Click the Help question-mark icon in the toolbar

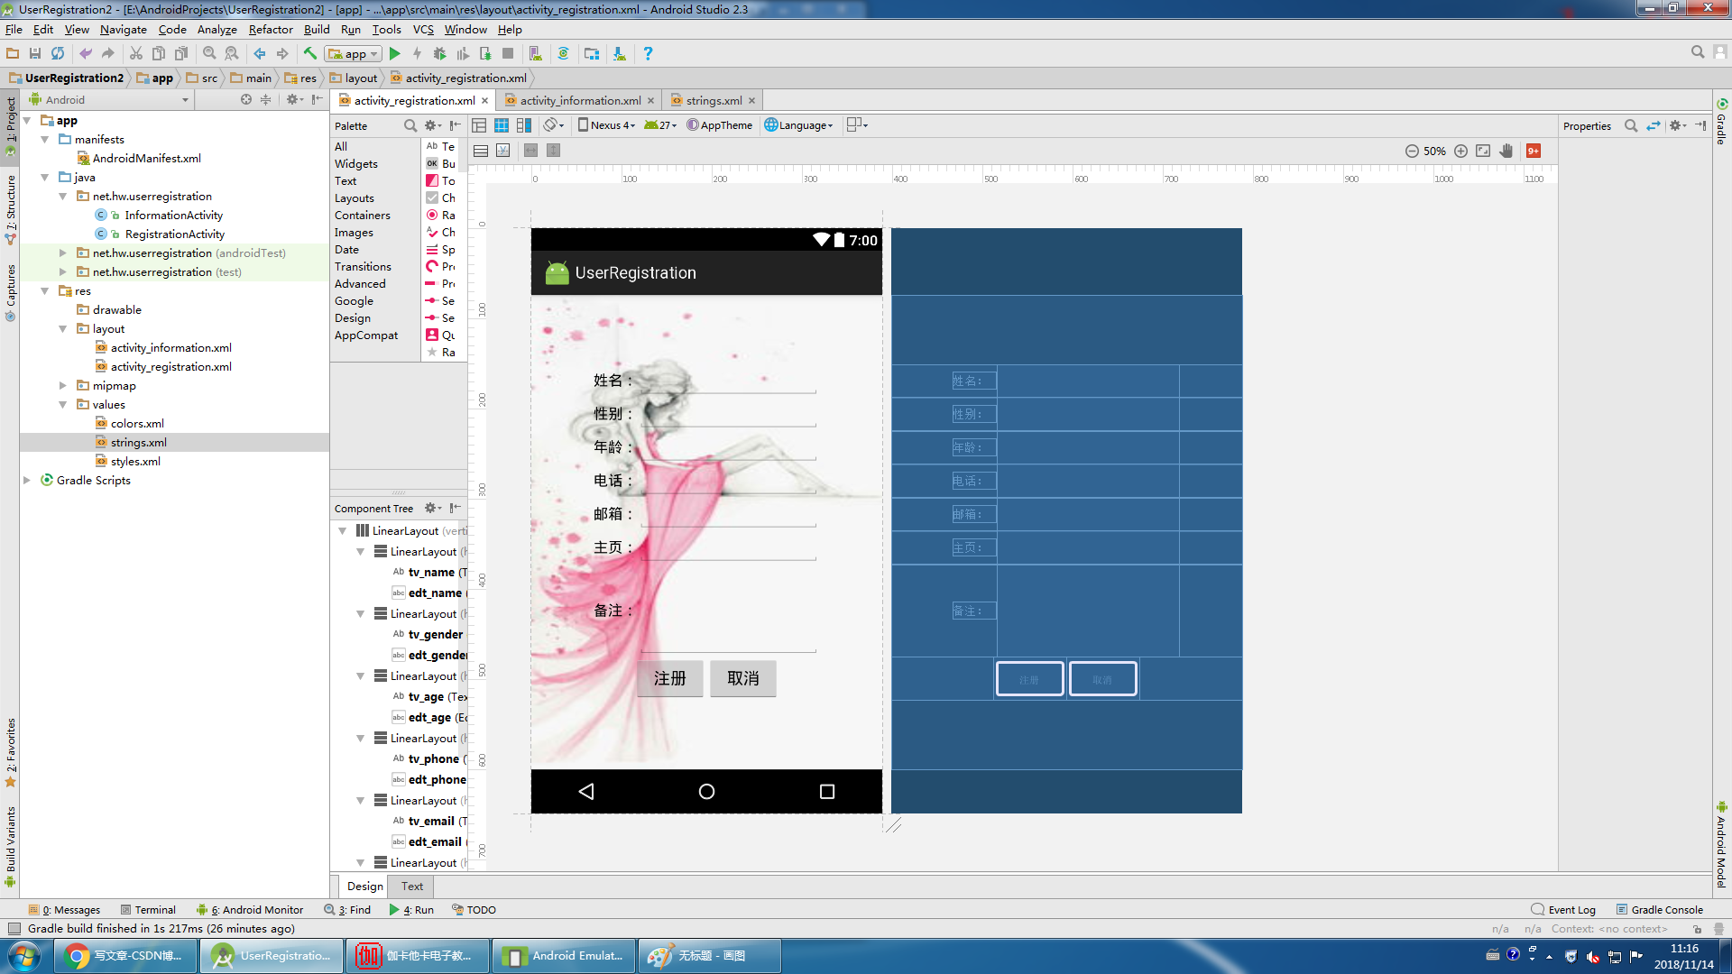pyautogui.click(x=648, y=53)
